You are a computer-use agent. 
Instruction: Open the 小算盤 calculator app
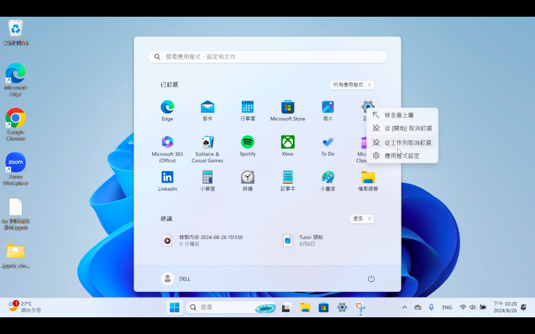[207, 181]
